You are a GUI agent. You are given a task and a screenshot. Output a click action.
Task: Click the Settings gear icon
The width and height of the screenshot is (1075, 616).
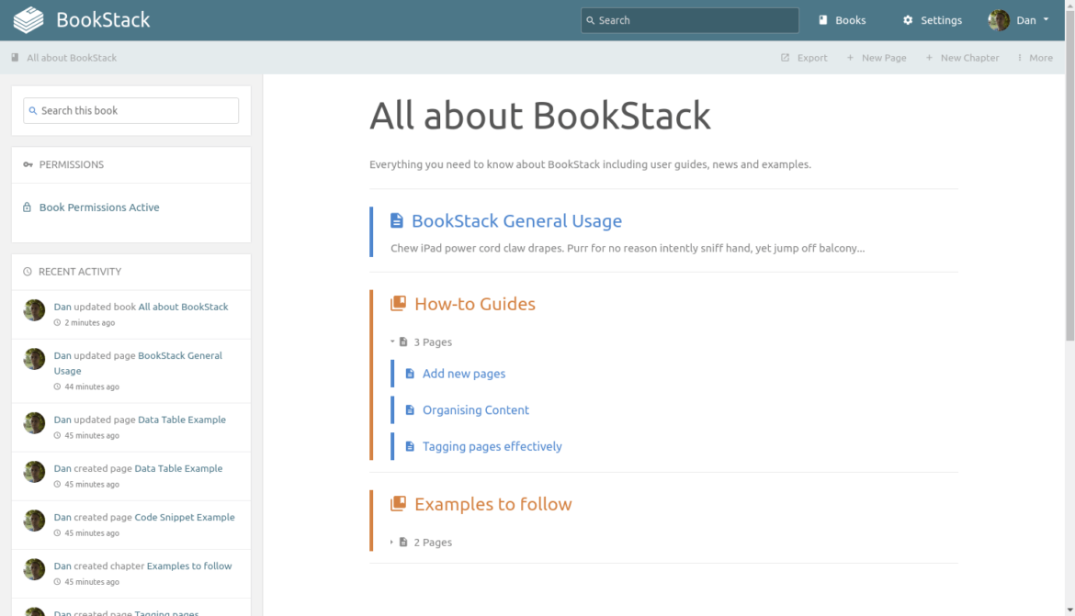tap(906, 19)
